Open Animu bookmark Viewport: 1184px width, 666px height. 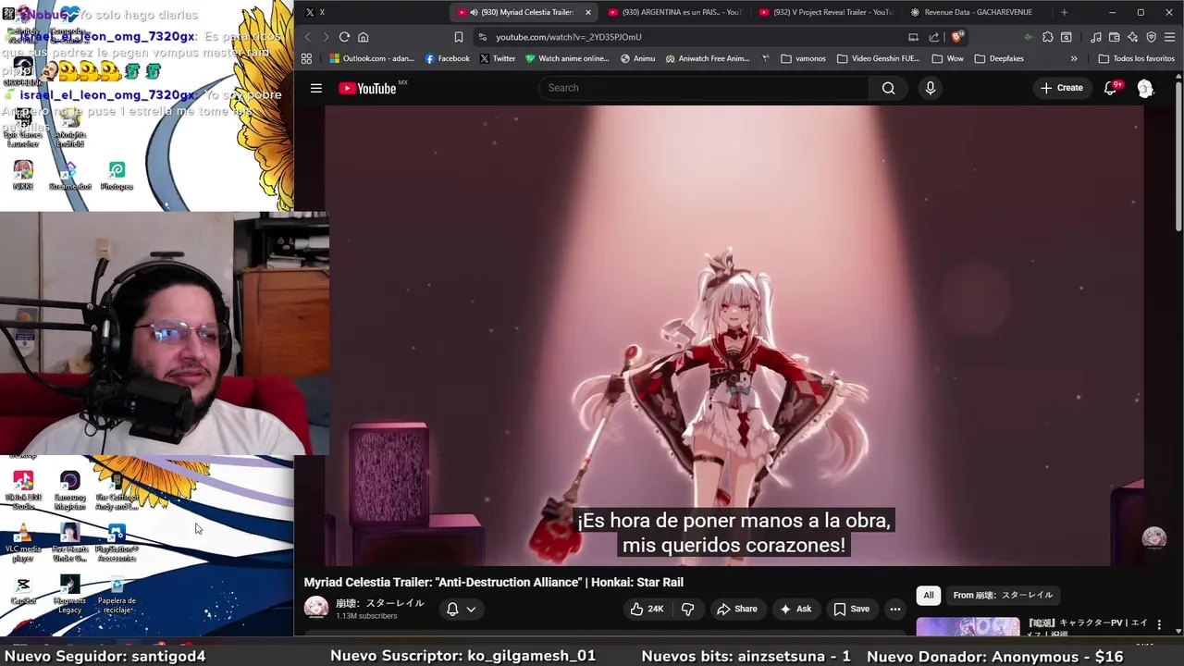(x=637, y=58)
